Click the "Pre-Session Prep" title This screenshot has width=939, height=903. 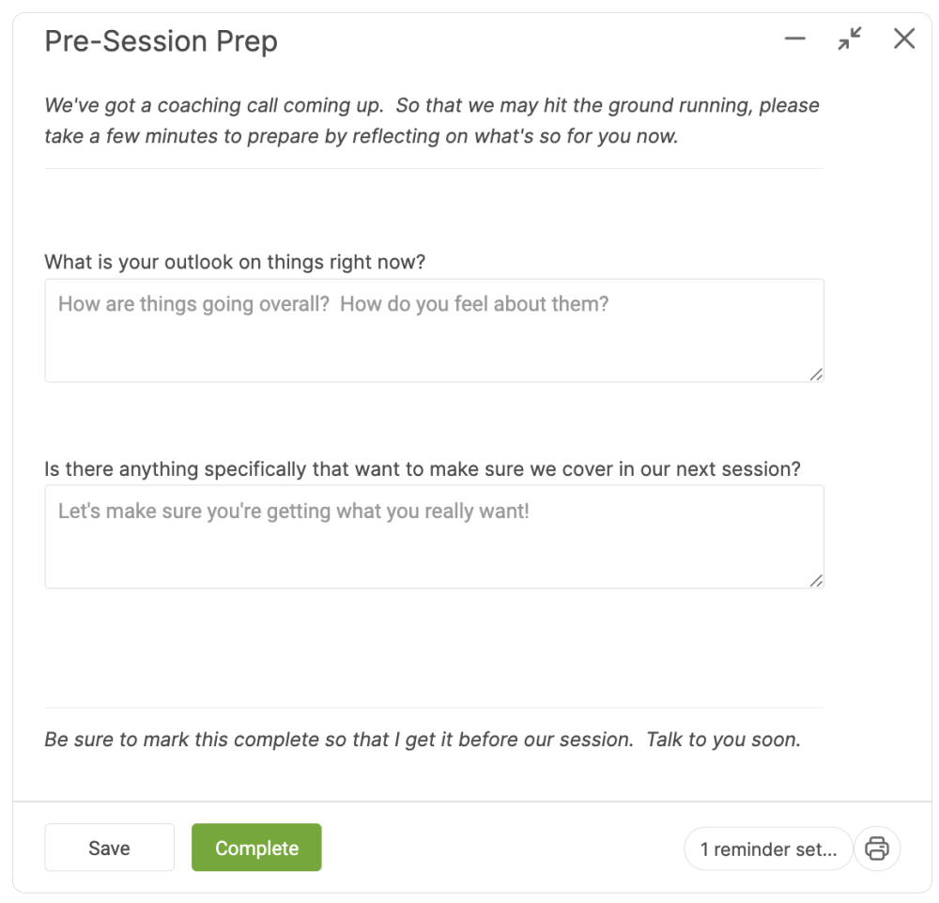tap(161, 42)
